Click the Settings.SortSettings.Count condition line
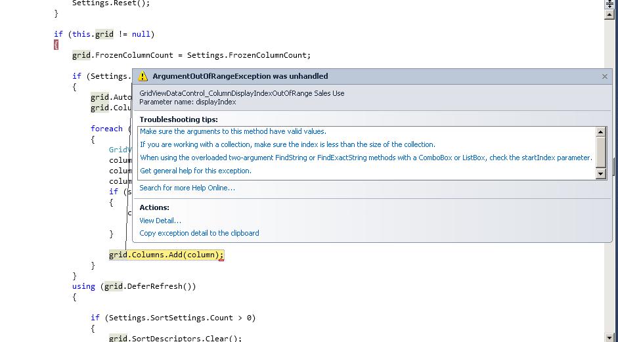The width and height of the screenshot is (618, 342). 173,318
